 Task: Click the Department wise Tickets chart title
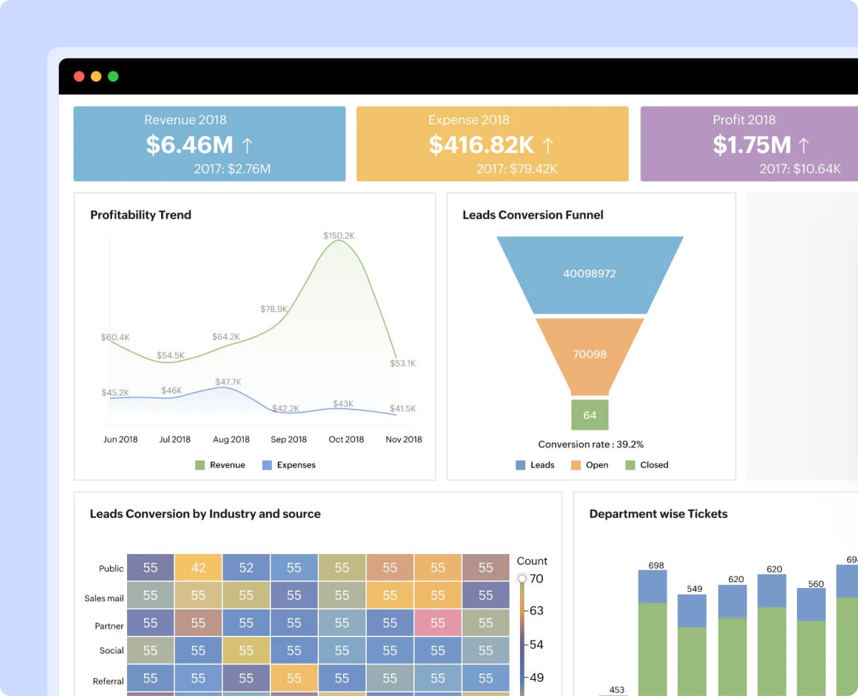(x=658, y=514)
